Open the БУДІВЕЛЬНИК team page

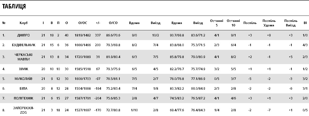pyautogui.click(x=23, y=45)
